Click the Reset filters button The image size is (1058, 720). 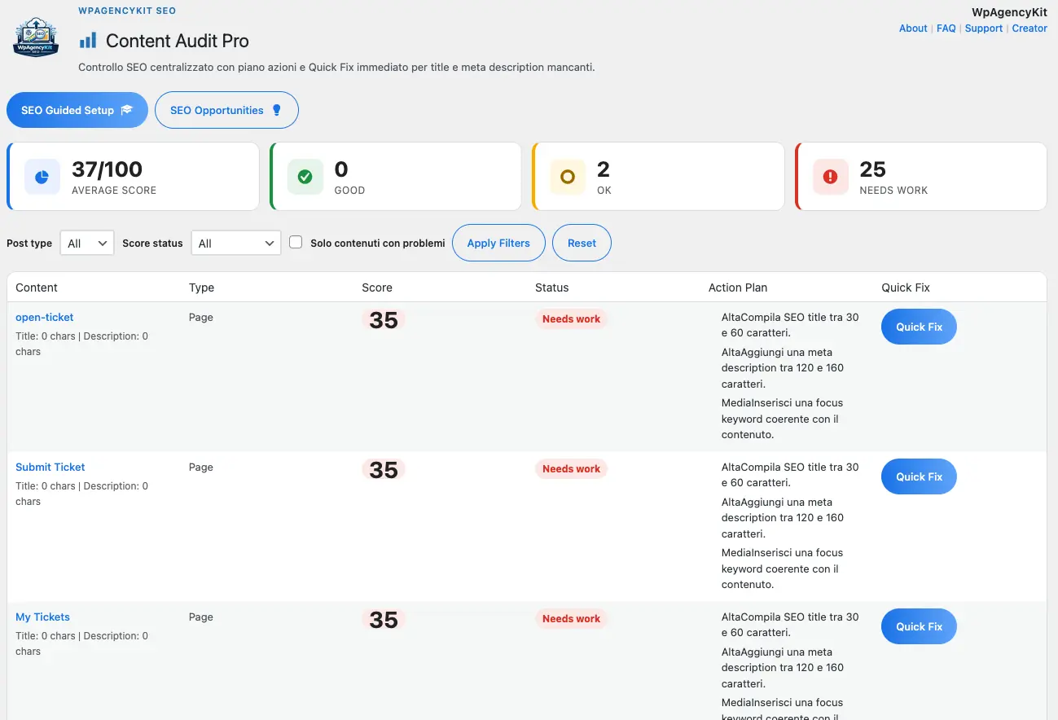(x=582, y=243)
